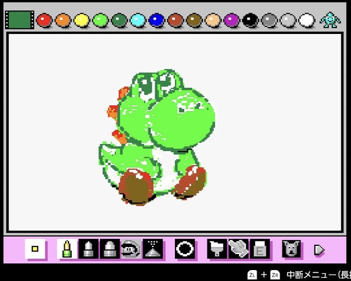Click the current color film-frame indicator

coord(20,20)
